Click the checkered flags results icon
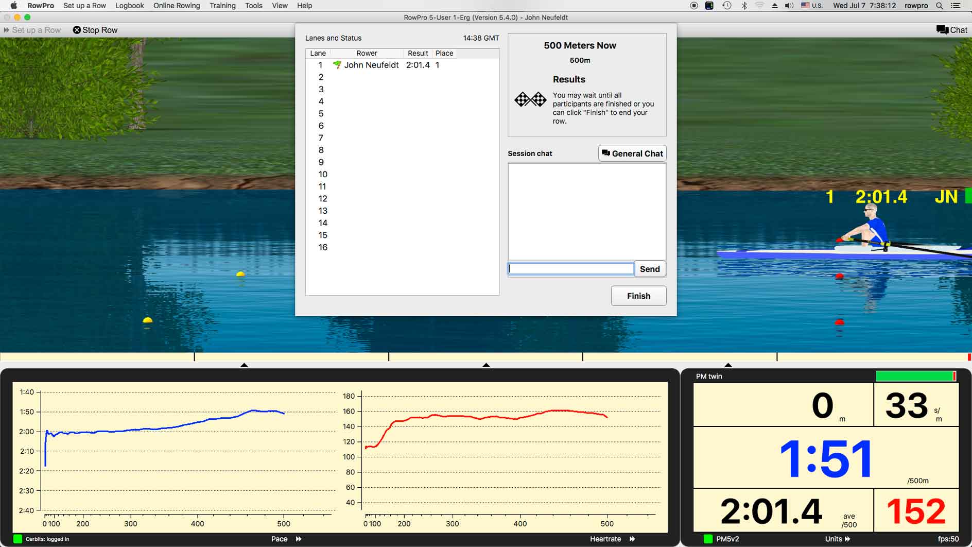The height and width of the screenshot is (547, 972). pos(530,99)
